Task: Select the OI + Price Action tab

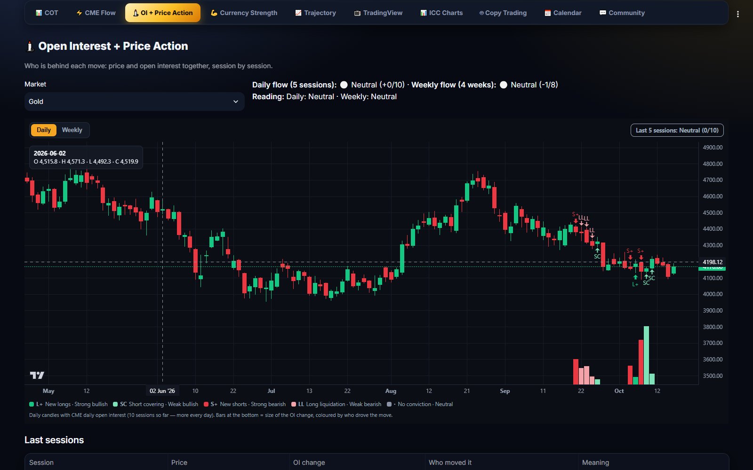Action: pyautogui.click(x=163, y=13)
